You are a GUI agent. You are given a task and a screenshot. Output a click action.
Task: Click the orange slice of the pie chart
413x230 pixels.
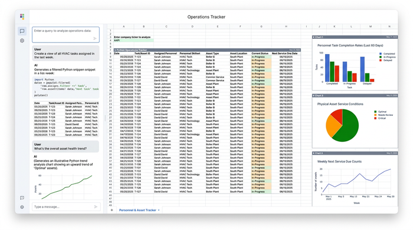tap(333, 126)
